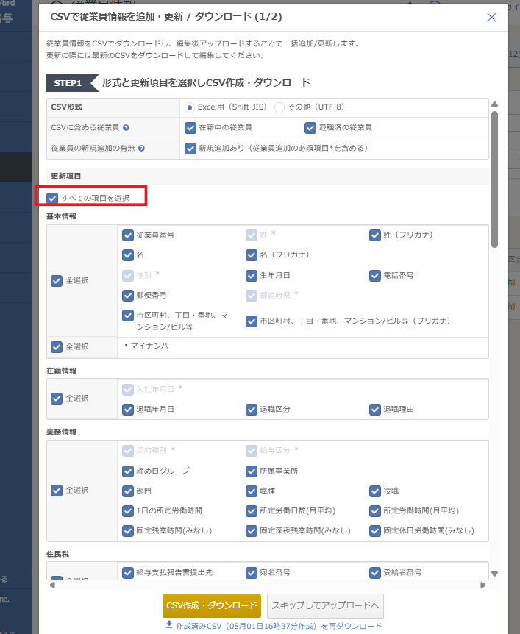Screen dimensions: 520x634
Task: Close the CSV dialog with the X icon
Action: click(491, 18)
